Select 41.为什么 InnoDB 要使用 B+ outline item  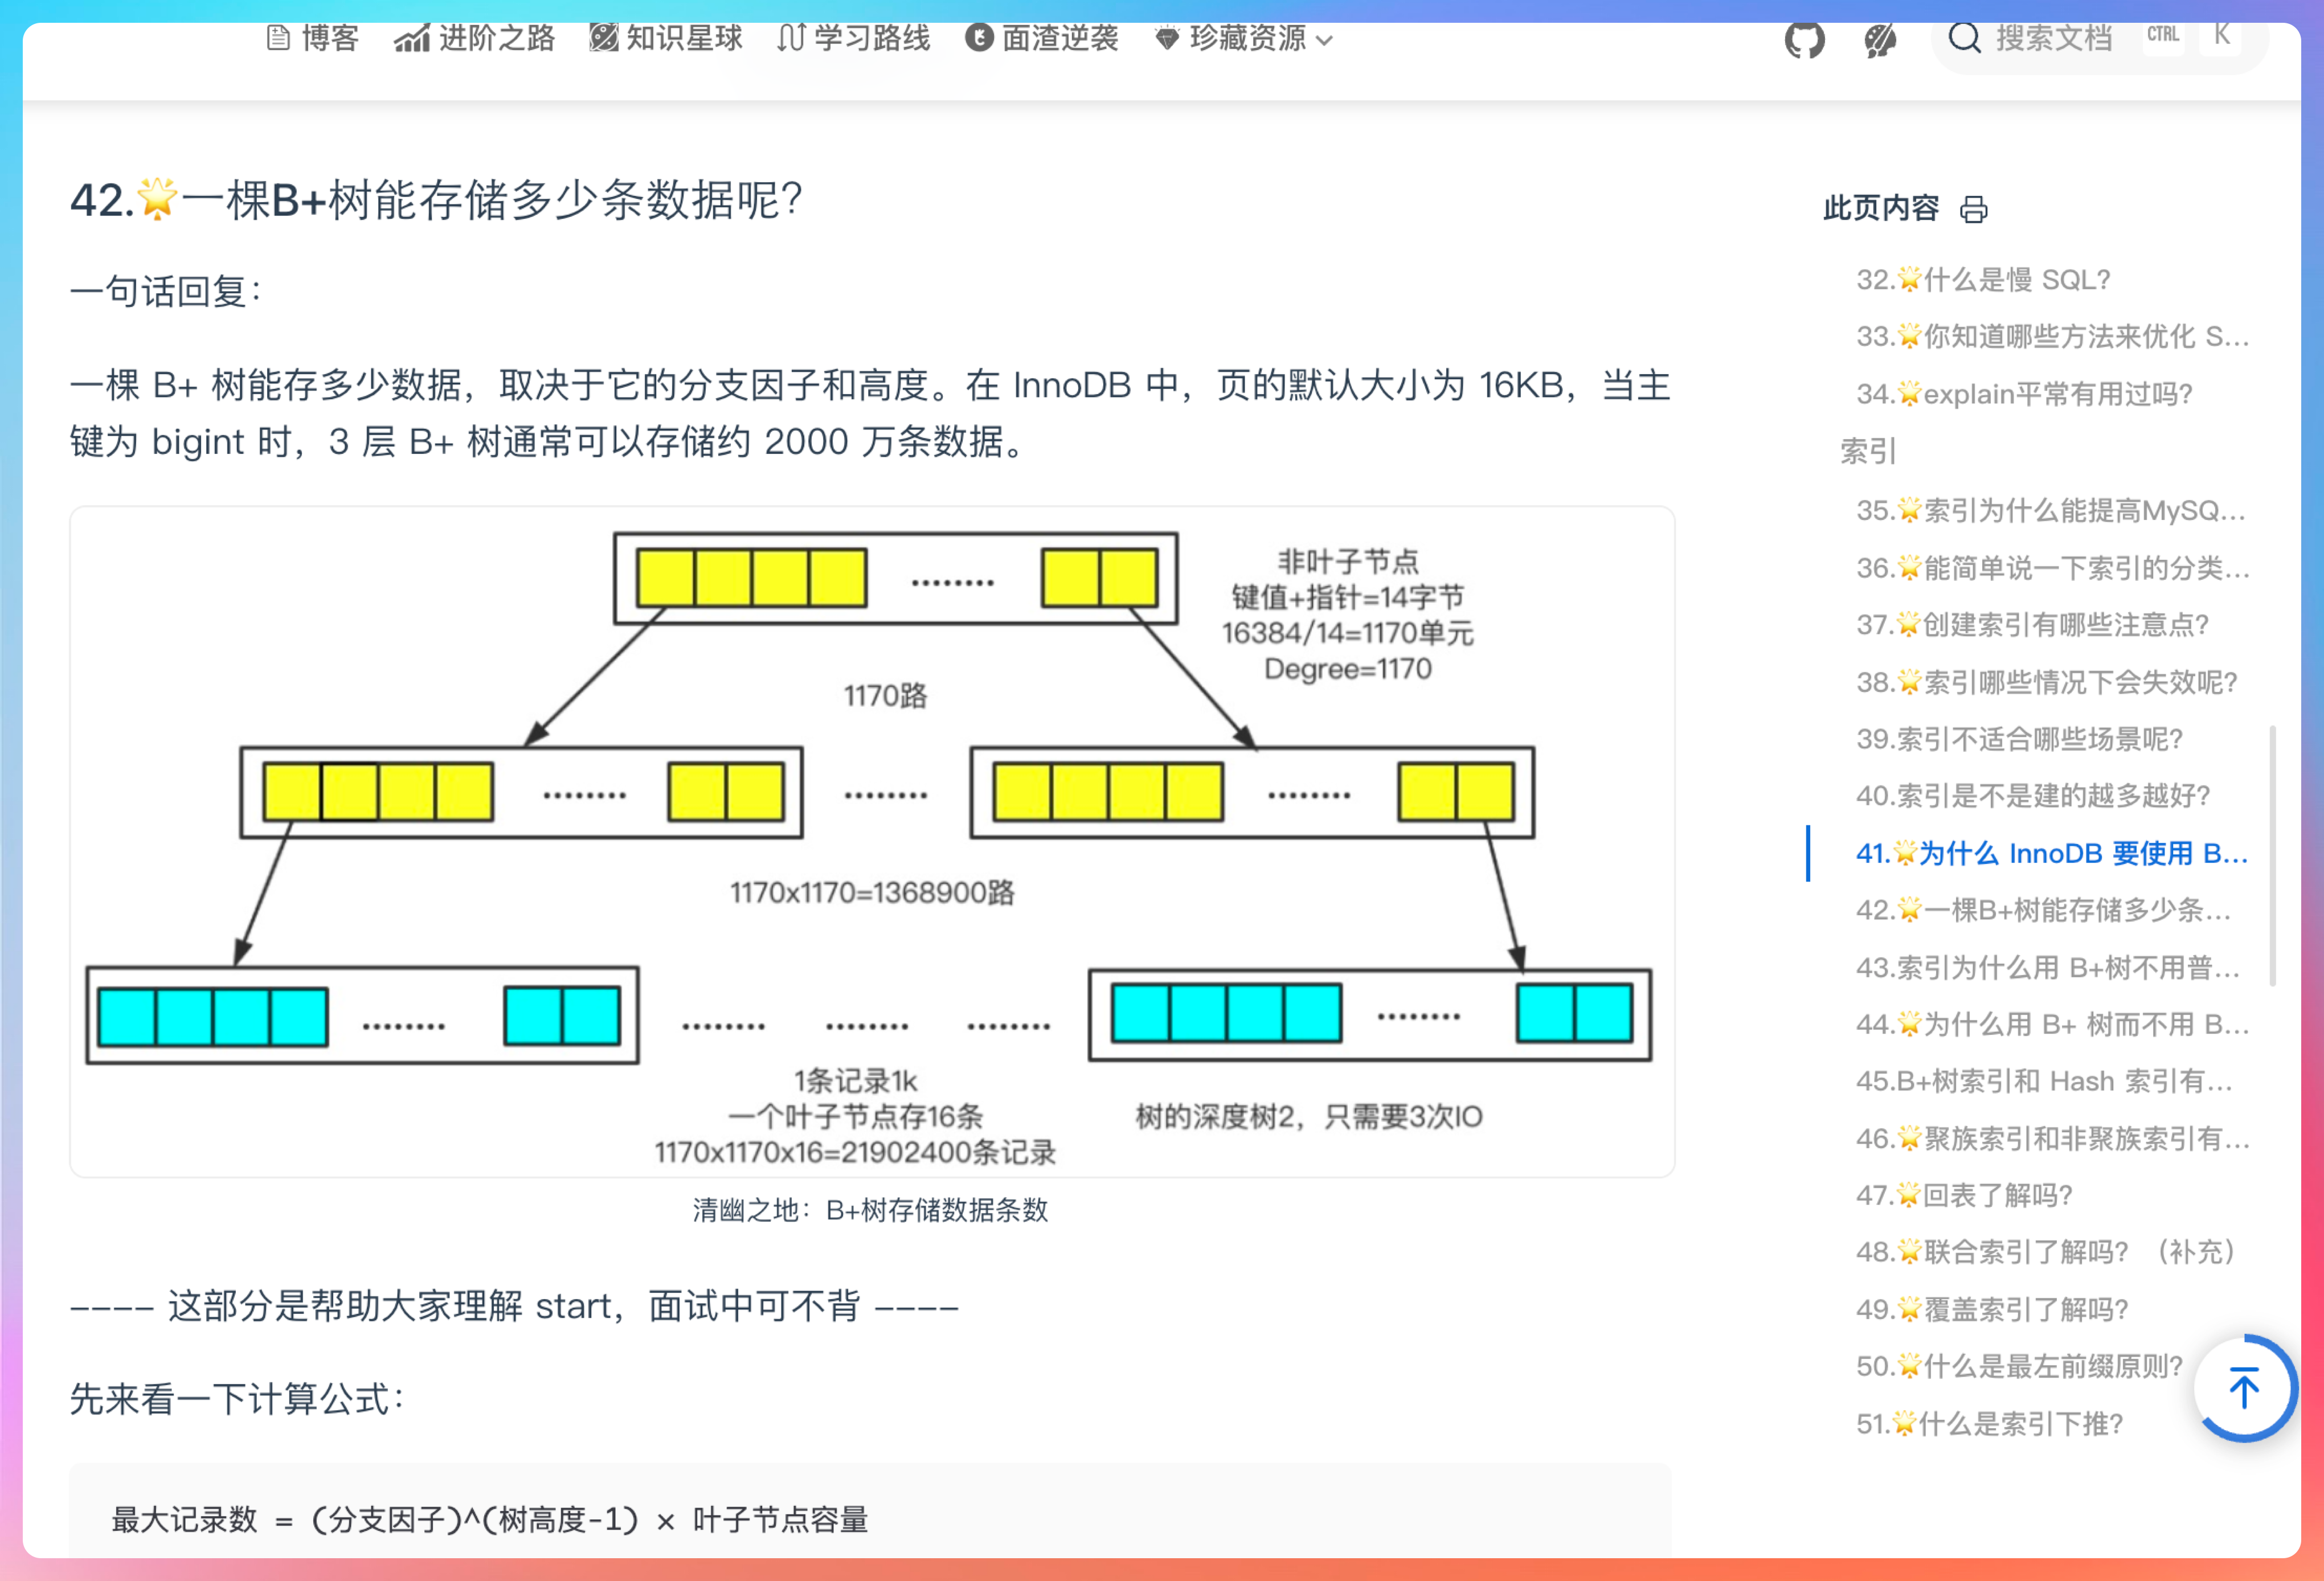pos(2051,853)
